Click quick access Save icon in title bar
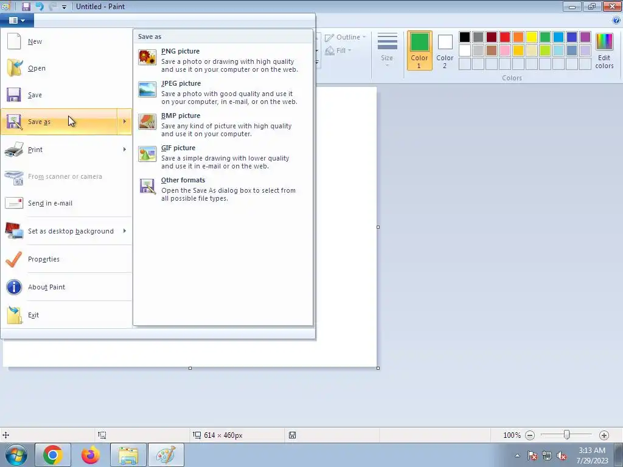623x467 pixels. click(26, 6)
